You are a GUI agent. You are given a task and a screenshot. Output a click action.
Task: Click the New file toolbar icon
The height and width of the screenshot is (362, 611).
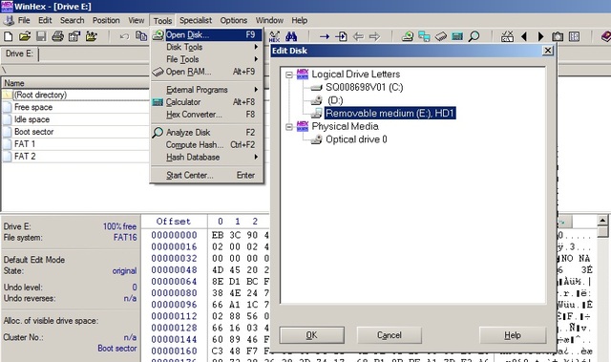(x=8, y=36)
